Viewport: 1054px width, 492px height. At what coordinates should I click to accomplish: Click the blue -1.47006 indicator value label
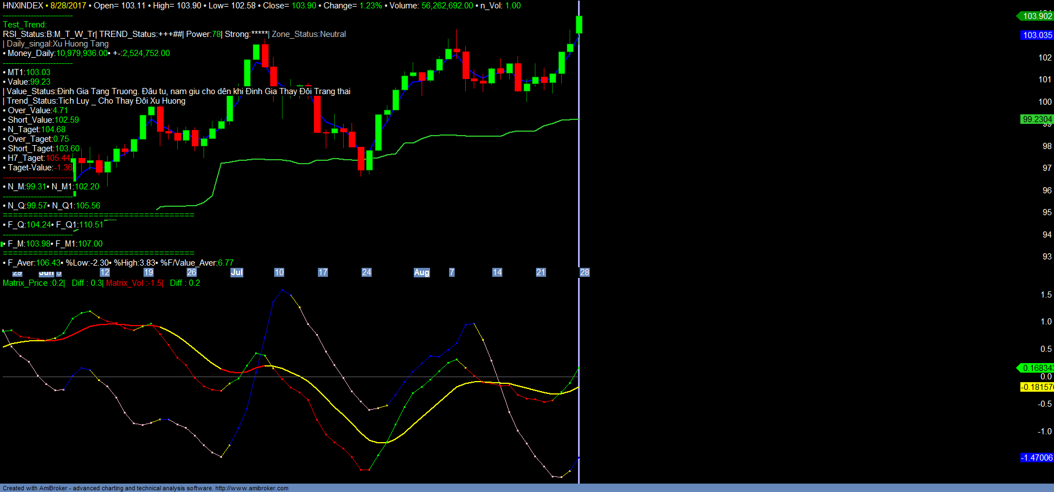(x=1037, y=458)
